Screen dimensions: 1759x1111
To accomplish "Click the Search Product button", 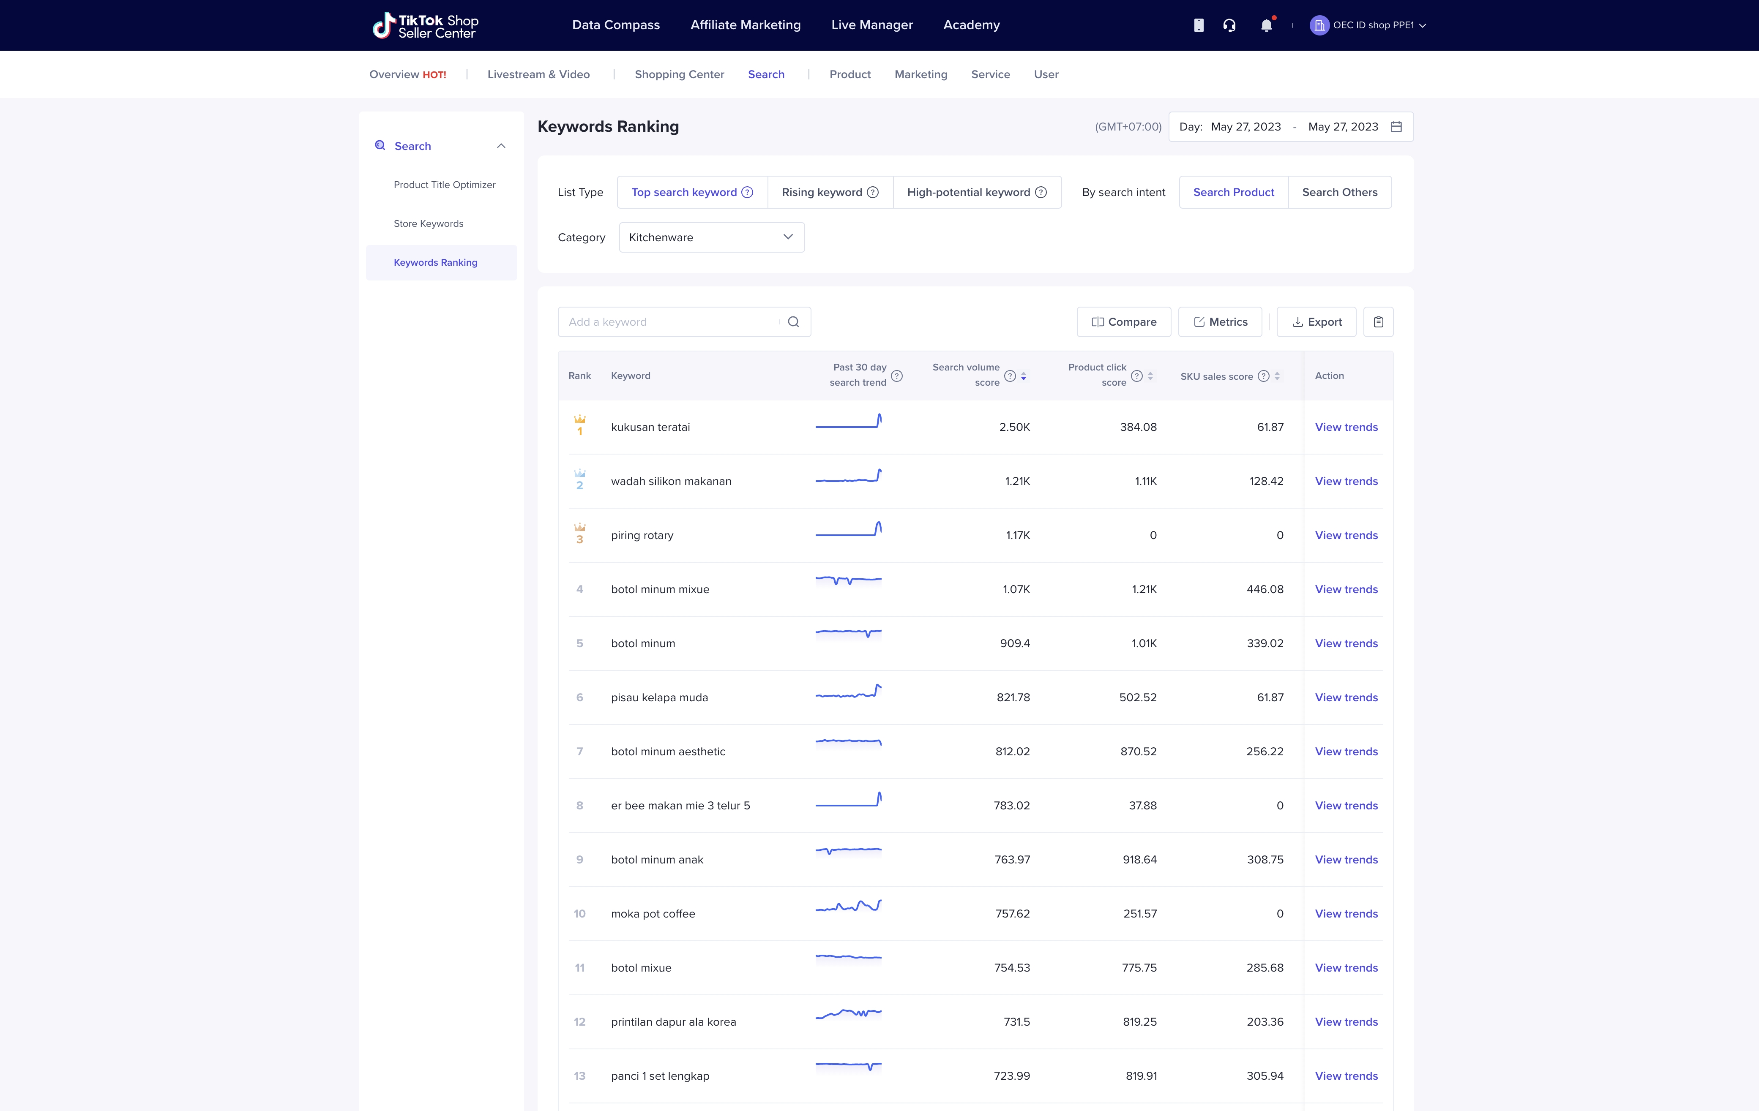I will (x=1233, y=192).
